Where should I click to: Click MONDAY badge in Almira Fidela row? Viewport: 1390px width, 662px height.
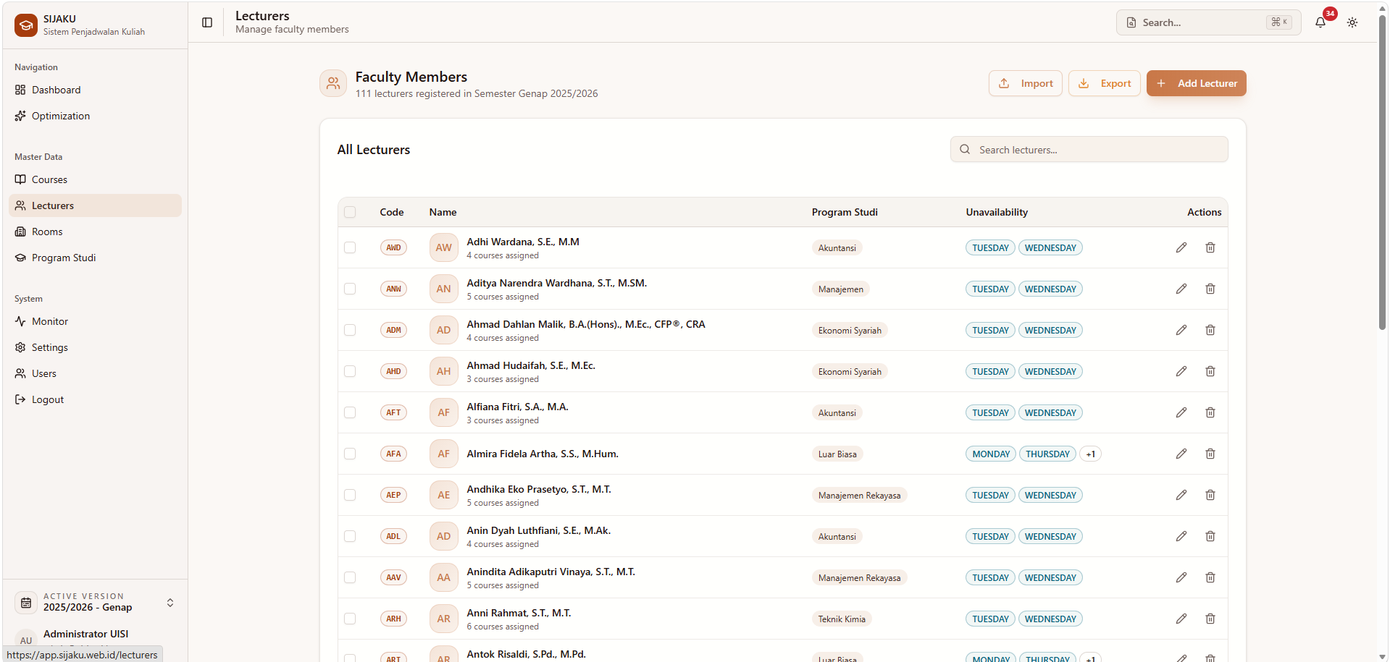coord(990,454)
